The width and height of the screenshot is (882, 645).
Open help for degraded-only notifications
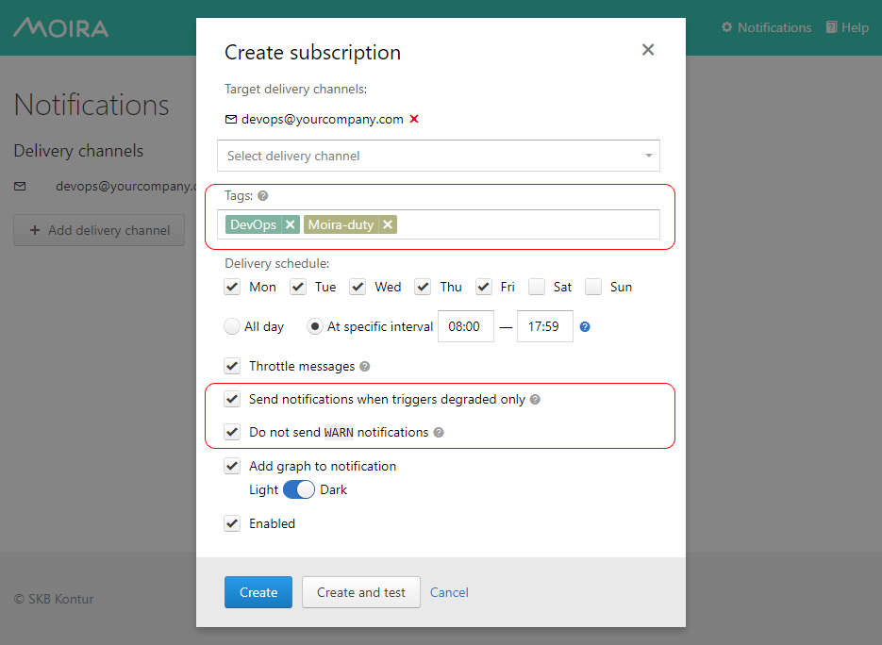[x=535, y=400]
